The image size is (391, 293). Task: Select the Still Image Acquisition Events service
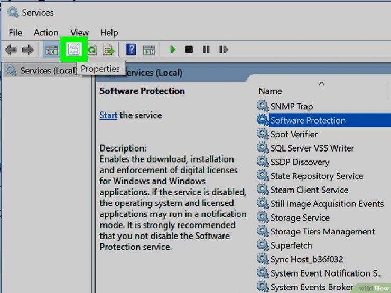point(327,204)
